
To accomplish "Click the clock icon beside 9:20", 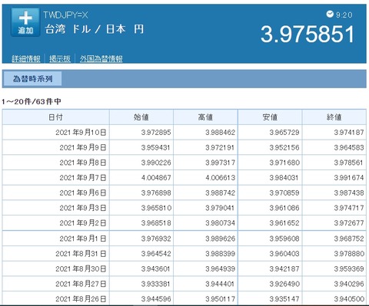I will [330, 14].
